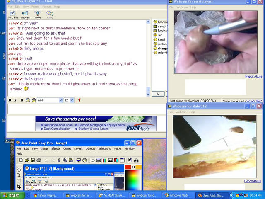This screenshot has width=265, height=199.
Task: Click the Cut scissors icon in Paint Shop Pro
Action: point(59,160)
